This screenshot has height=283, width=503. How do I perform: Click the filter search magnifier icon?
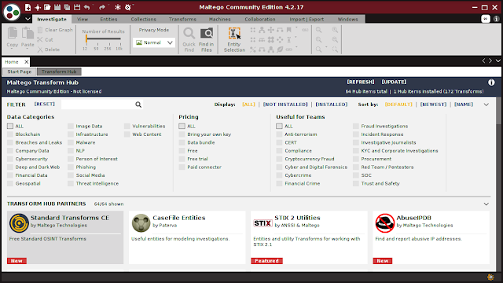click(138, 105)
